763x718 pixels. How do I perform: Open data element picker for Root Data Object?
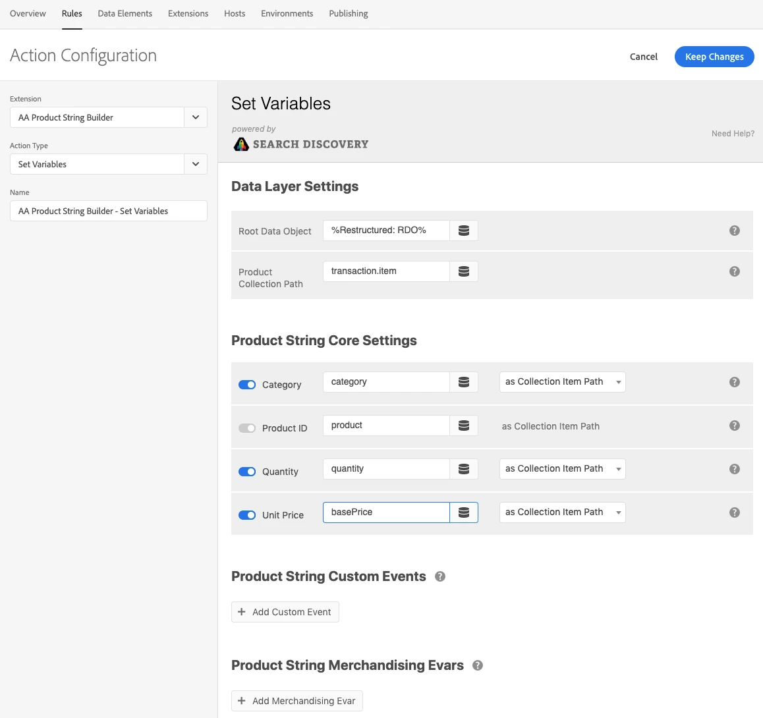[464, 231]
